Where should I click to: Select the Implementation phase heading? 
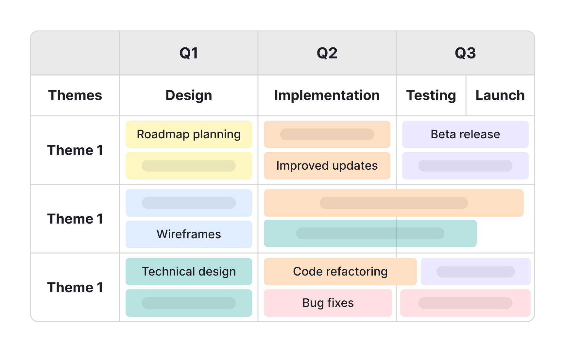pos(327,95)
